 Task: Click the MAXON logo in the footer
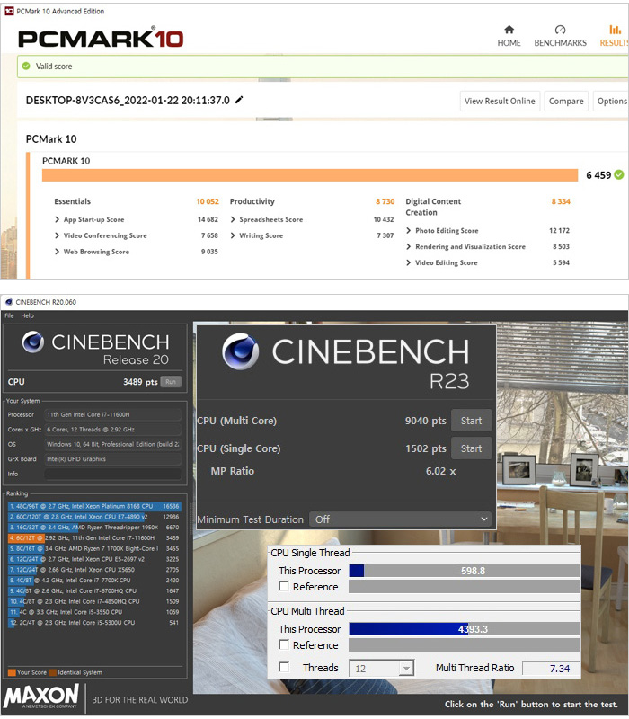click(x=41, y=697)
